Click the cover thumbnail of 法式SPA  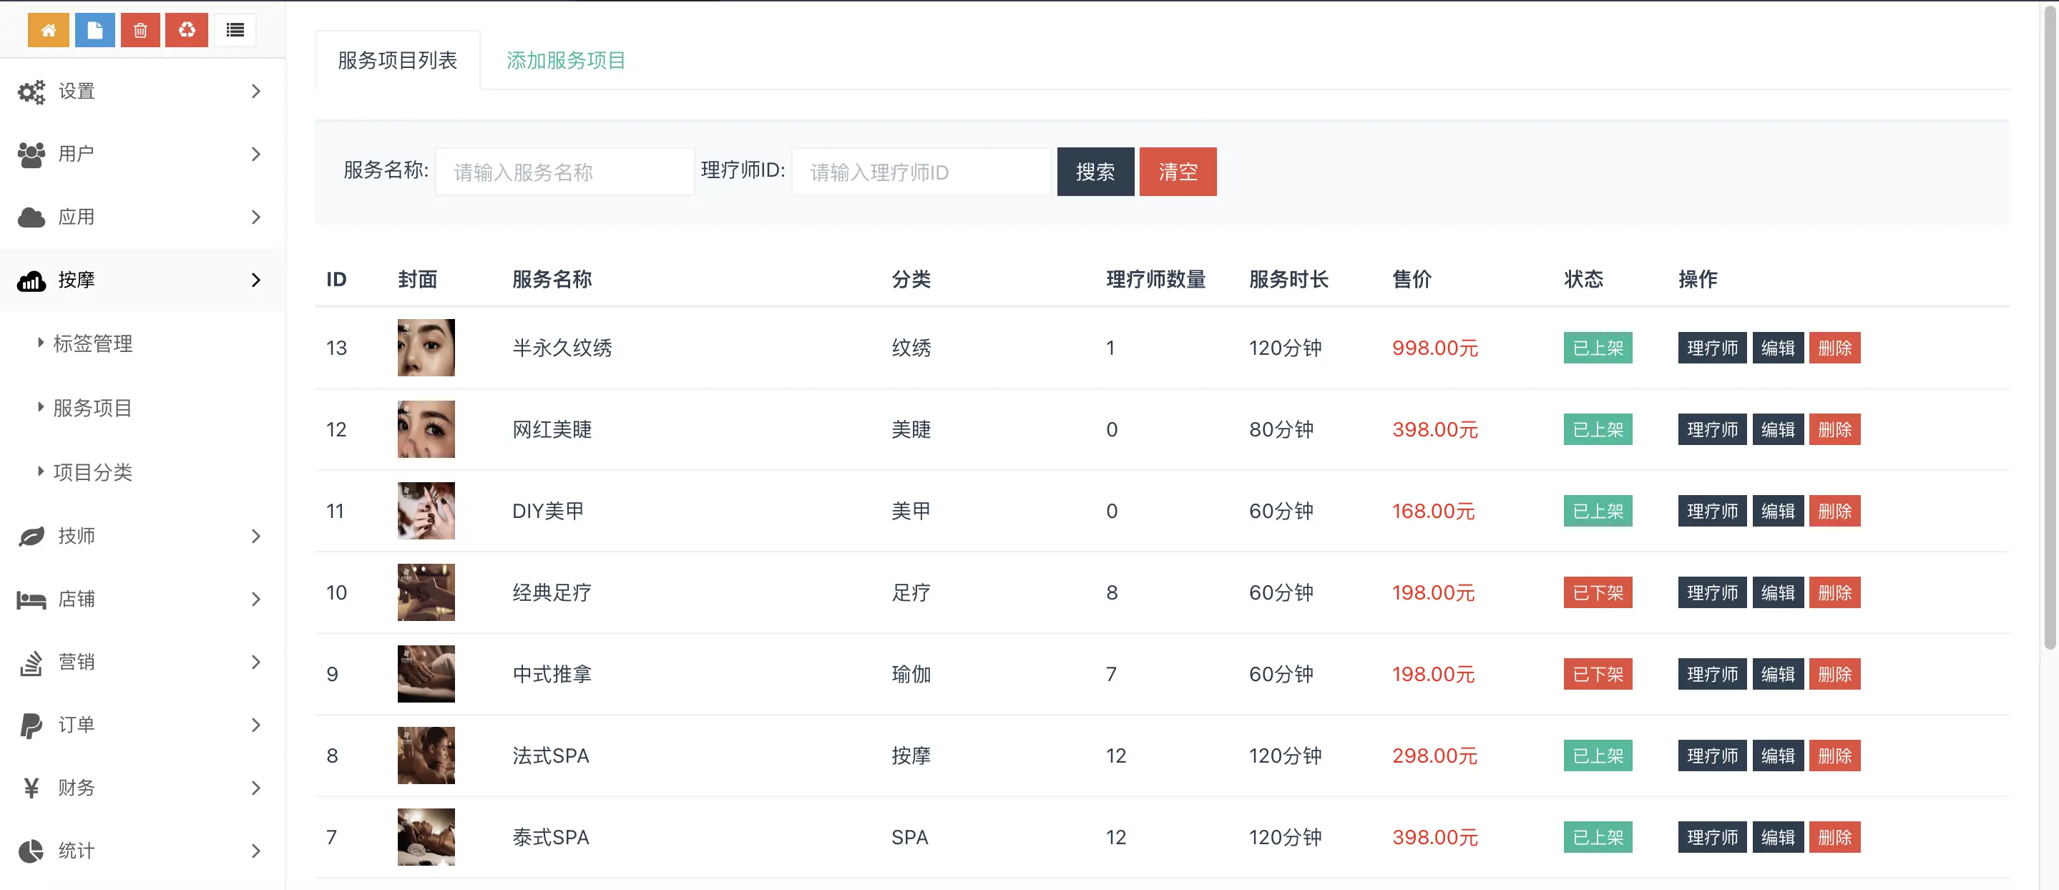tap(426, 755)
